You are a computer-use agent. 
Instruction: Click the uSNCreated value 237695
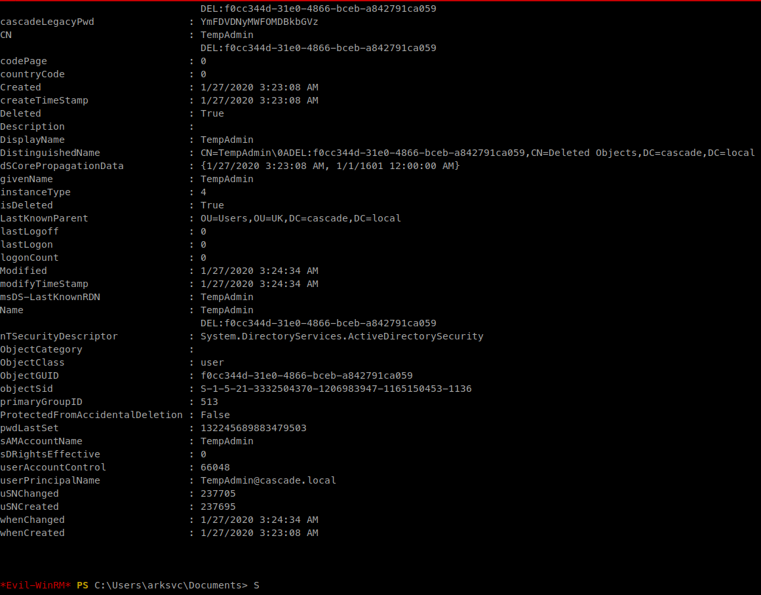218,507
